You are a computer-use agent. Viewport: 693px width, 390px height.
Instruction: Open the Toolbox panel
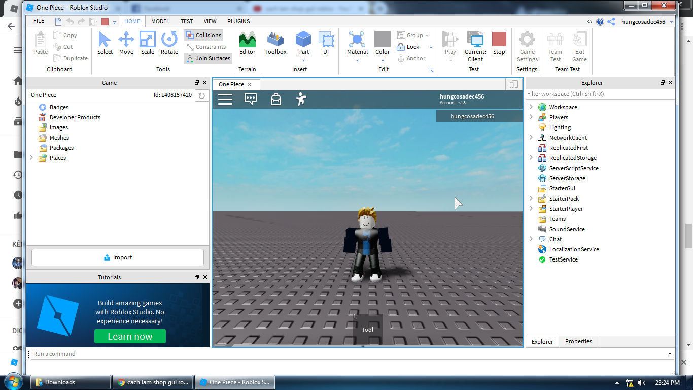276,43
